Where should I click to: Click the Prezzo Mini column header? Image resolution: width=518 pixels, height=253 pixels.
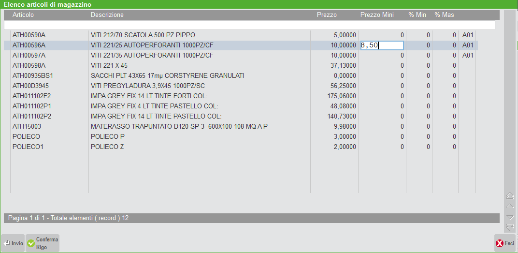[377, 15]
